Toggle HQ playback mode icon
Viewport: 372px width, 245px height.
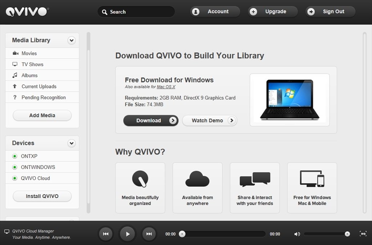click(363, 234)
